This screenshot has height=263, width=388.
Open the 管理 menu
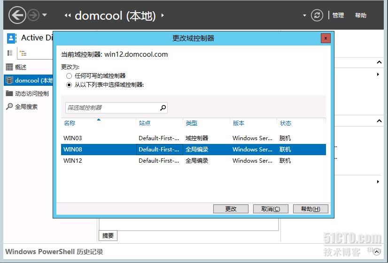pyautogui.click(x=338, y=15)
